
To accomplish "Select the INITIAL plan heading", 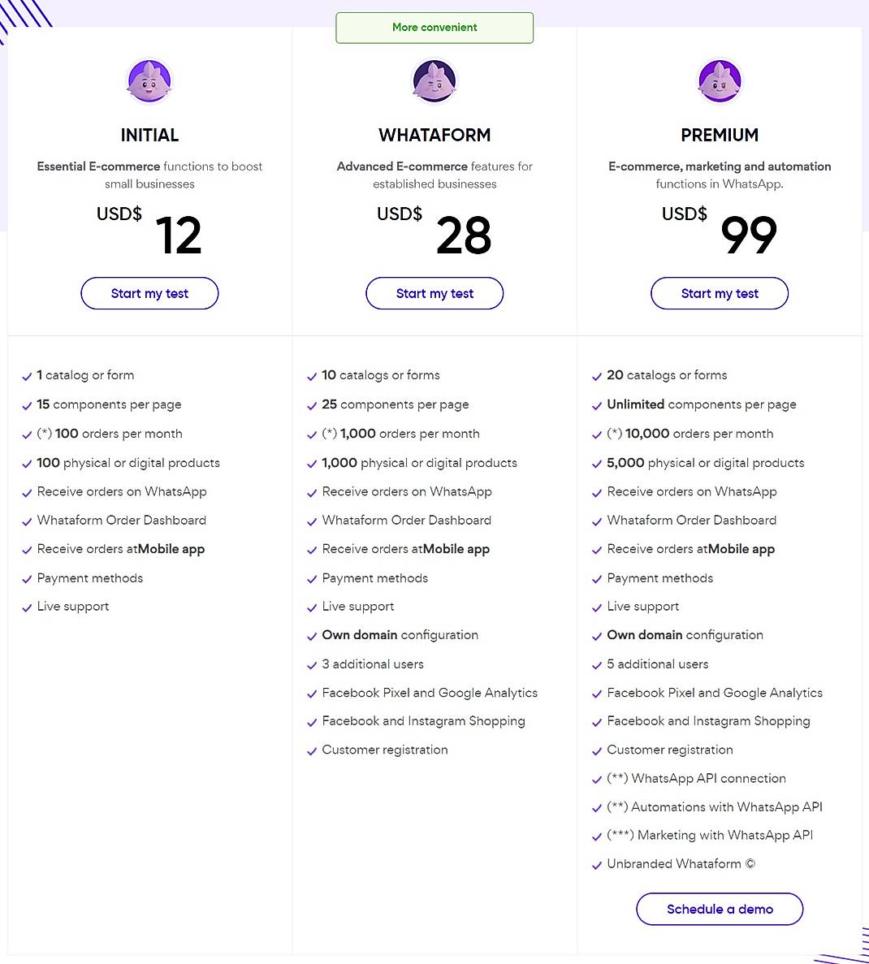I will point(149,135).
